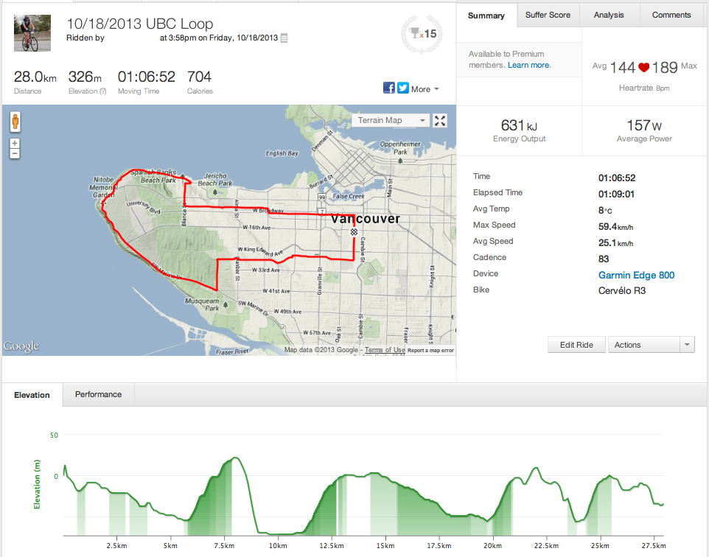Click the Edit Ride button
Screen dimensions: 709x557
577,345
